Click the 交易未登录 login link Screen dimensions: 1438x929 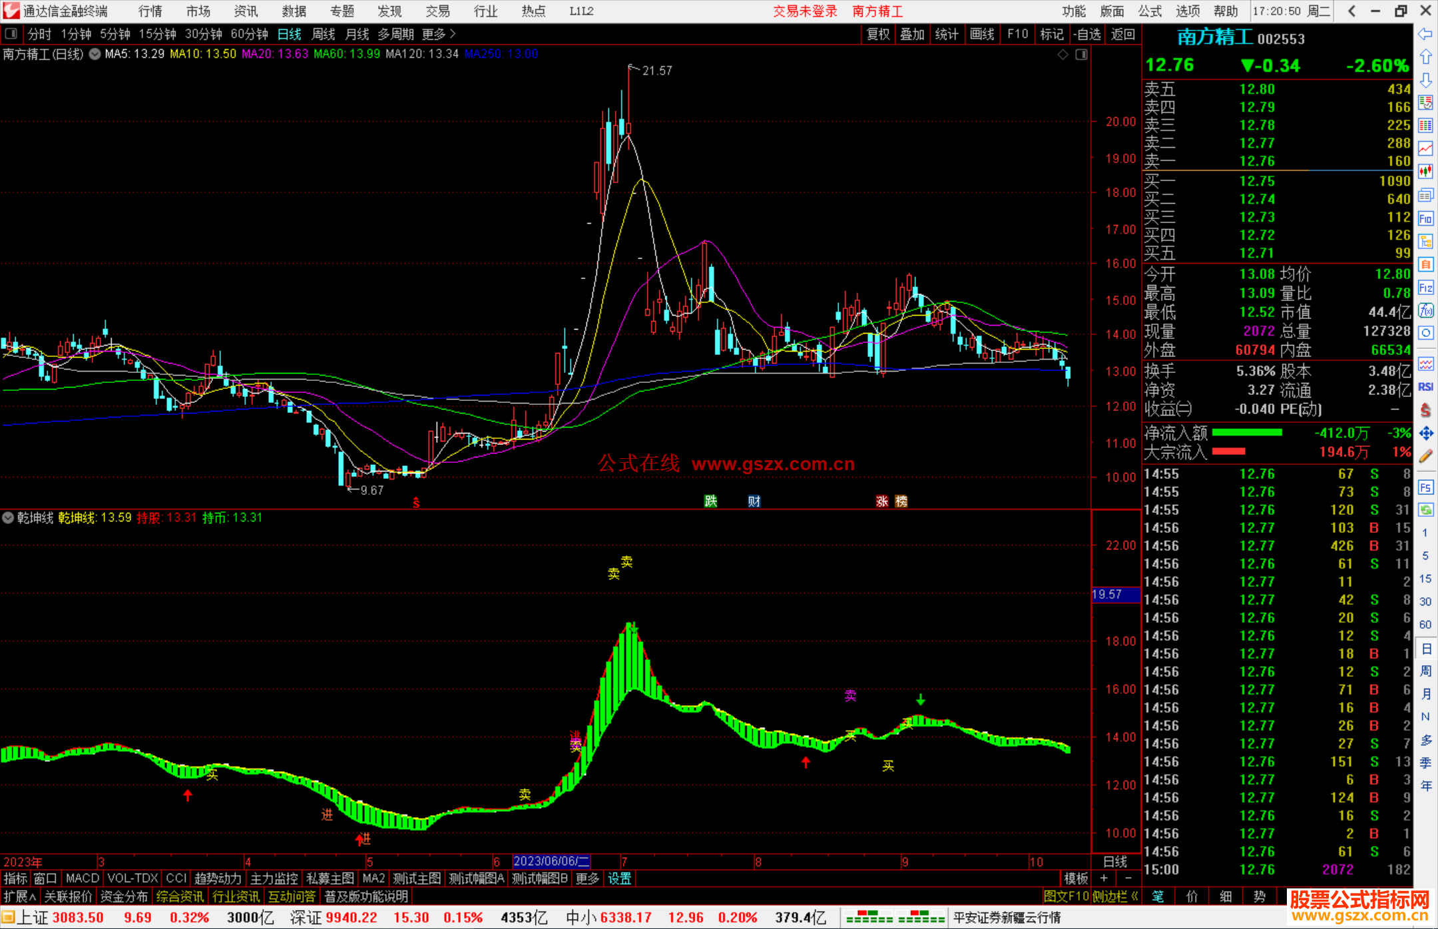(x=805, y=11)
